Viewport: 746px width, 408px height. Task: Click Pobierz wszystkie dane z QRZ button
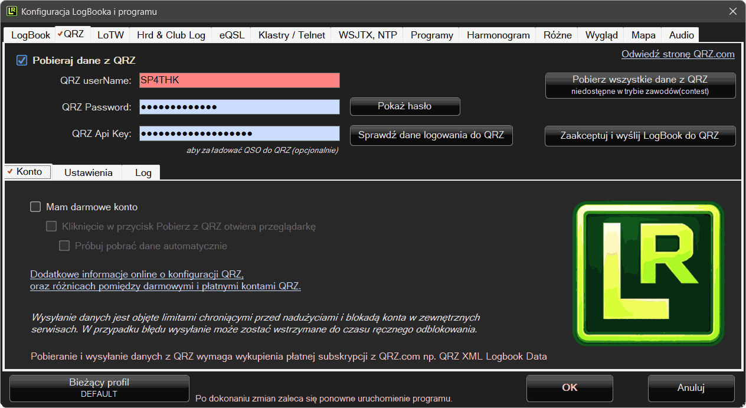coord(640,85)
